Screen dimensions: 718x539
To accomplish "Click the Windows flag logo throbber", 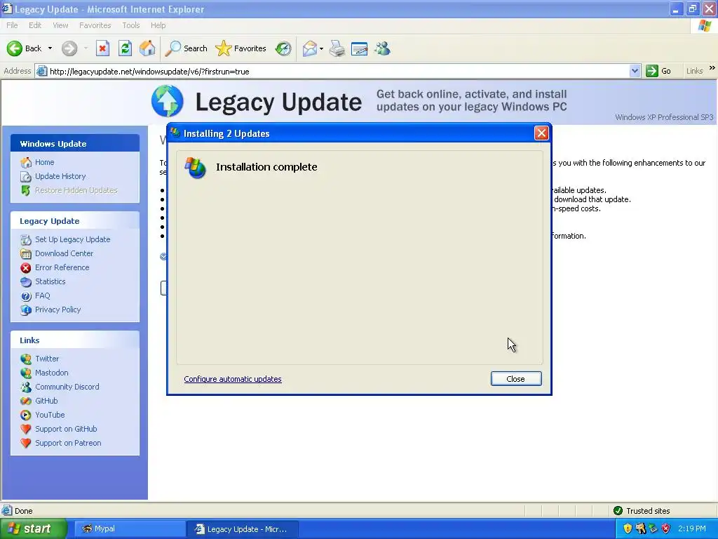I will pyautogui.click(x=705, y=26).
